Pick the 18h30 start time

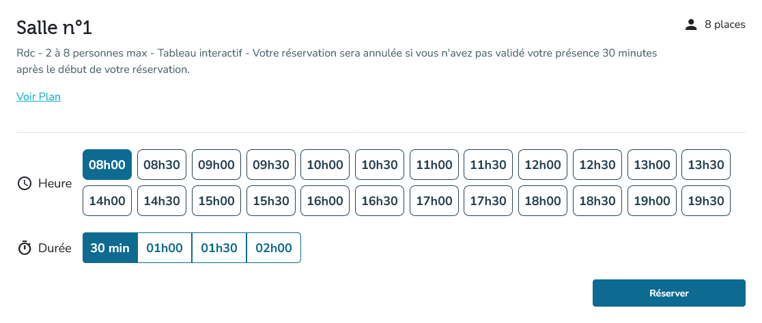tap(597, 201)
